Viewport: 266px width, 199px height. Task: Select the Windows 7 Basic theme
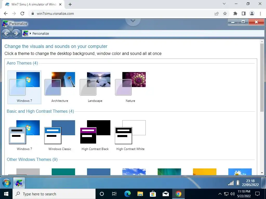(24, 135)
